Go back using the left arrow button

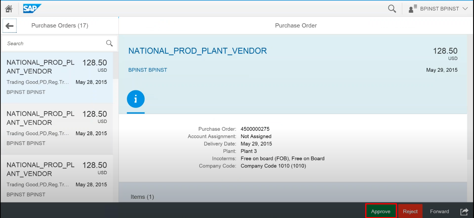[x=10, y=26]
